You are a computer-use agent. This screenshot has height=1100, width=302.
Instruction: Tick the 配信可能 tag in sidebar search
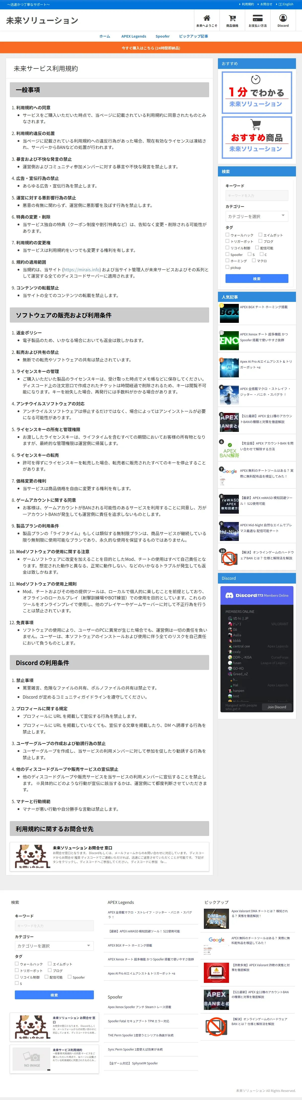(x=257, y=248)
